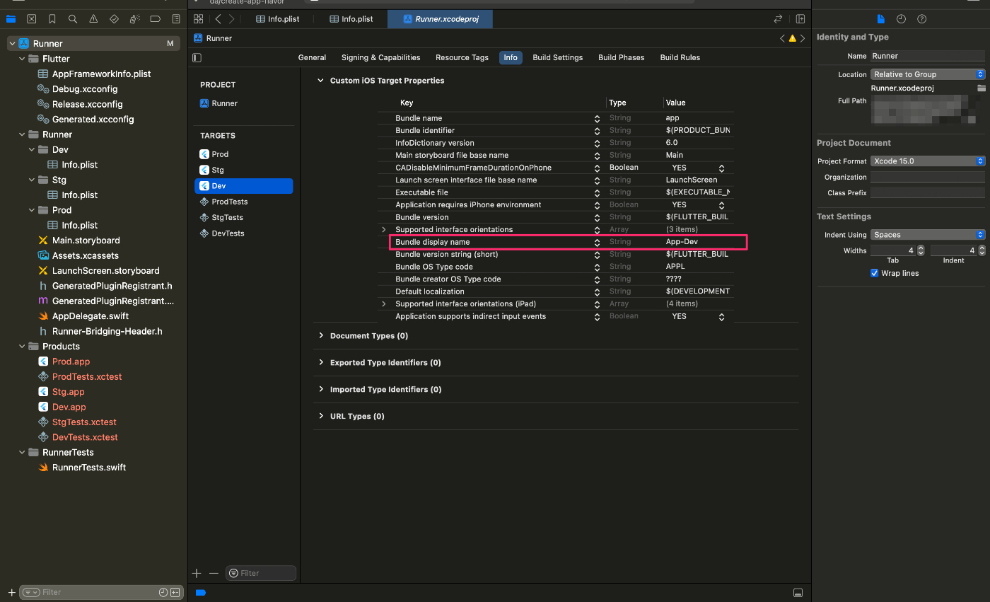Open the Project Format Xcode 15.0 dropdown
This screenshot has height=602, width=990.
click(928, 161)
